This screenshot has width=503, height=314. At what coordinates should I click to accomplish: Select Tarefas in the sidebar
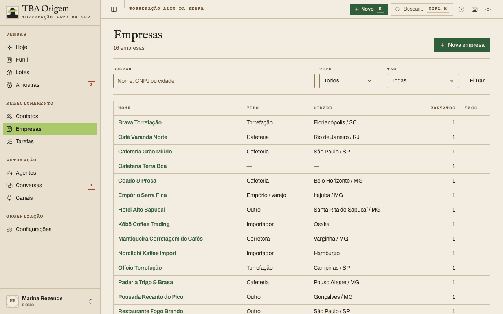50,141
